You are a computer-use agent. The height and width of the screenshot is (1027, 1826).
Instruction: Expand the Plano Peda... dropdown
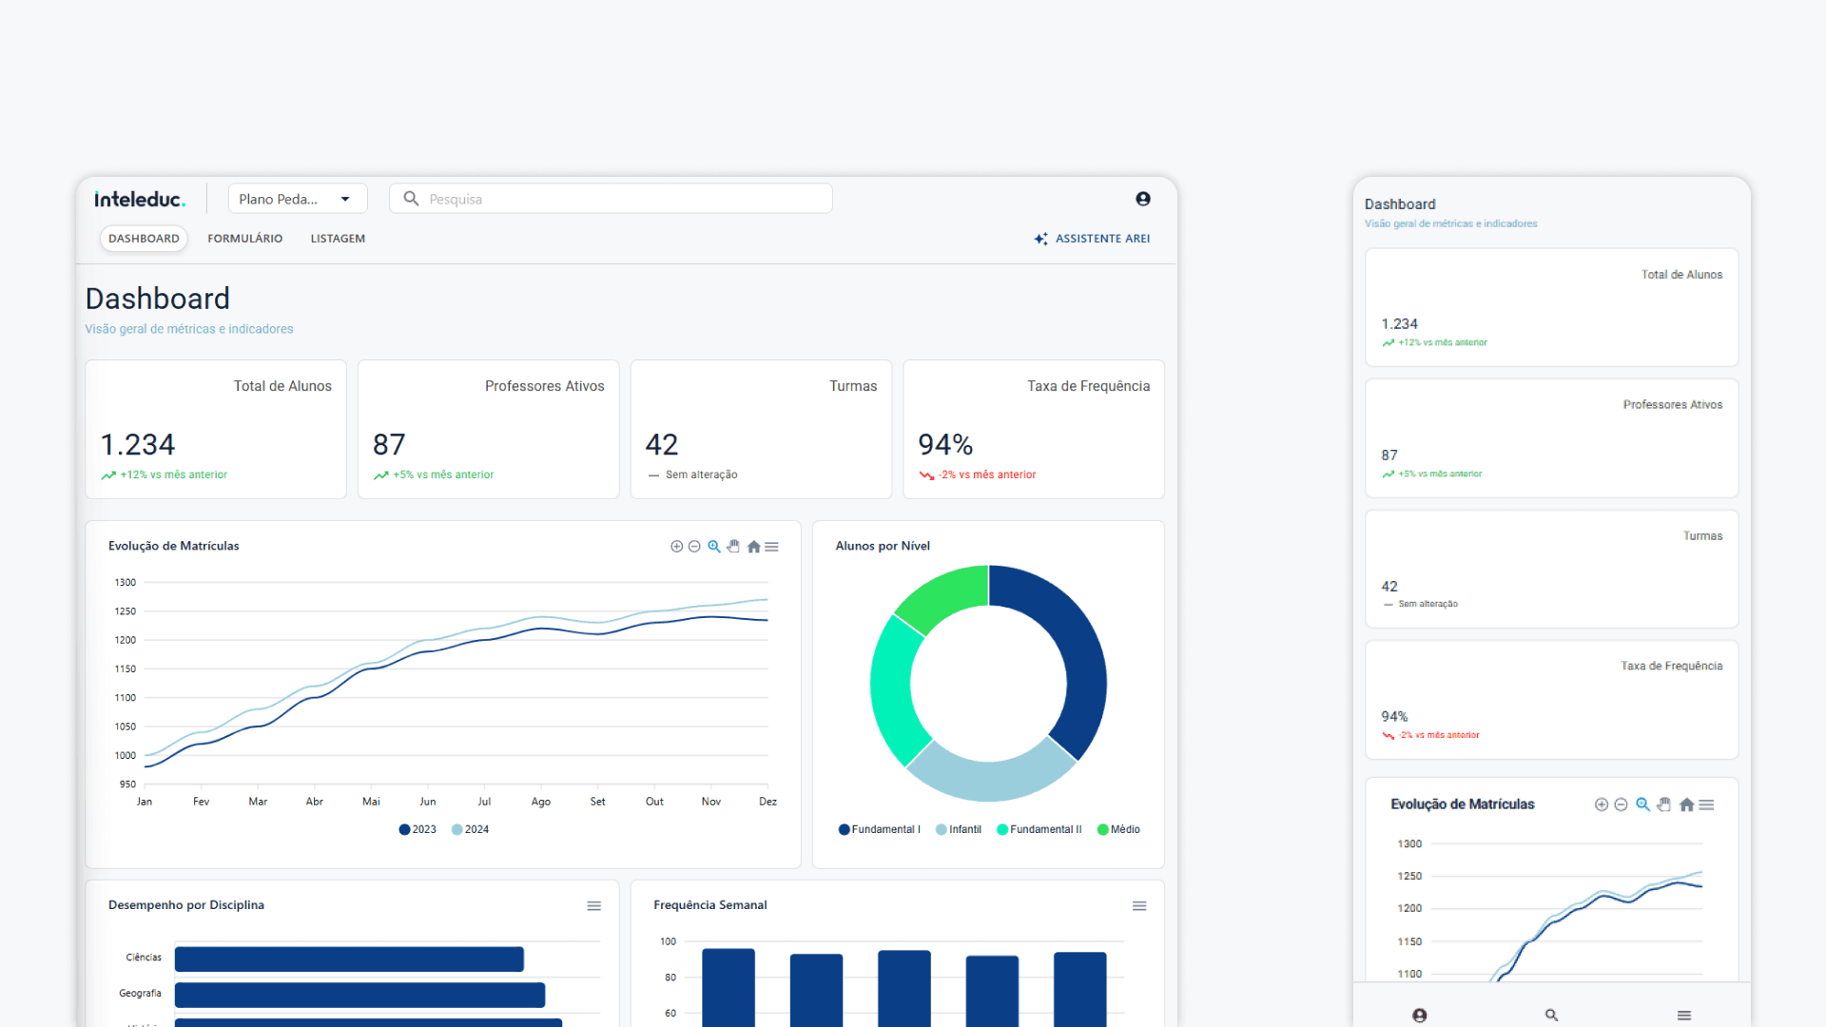pos(298,199)
